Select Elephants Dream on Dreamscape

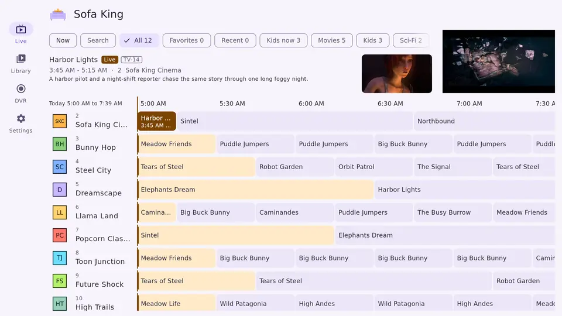255,190
